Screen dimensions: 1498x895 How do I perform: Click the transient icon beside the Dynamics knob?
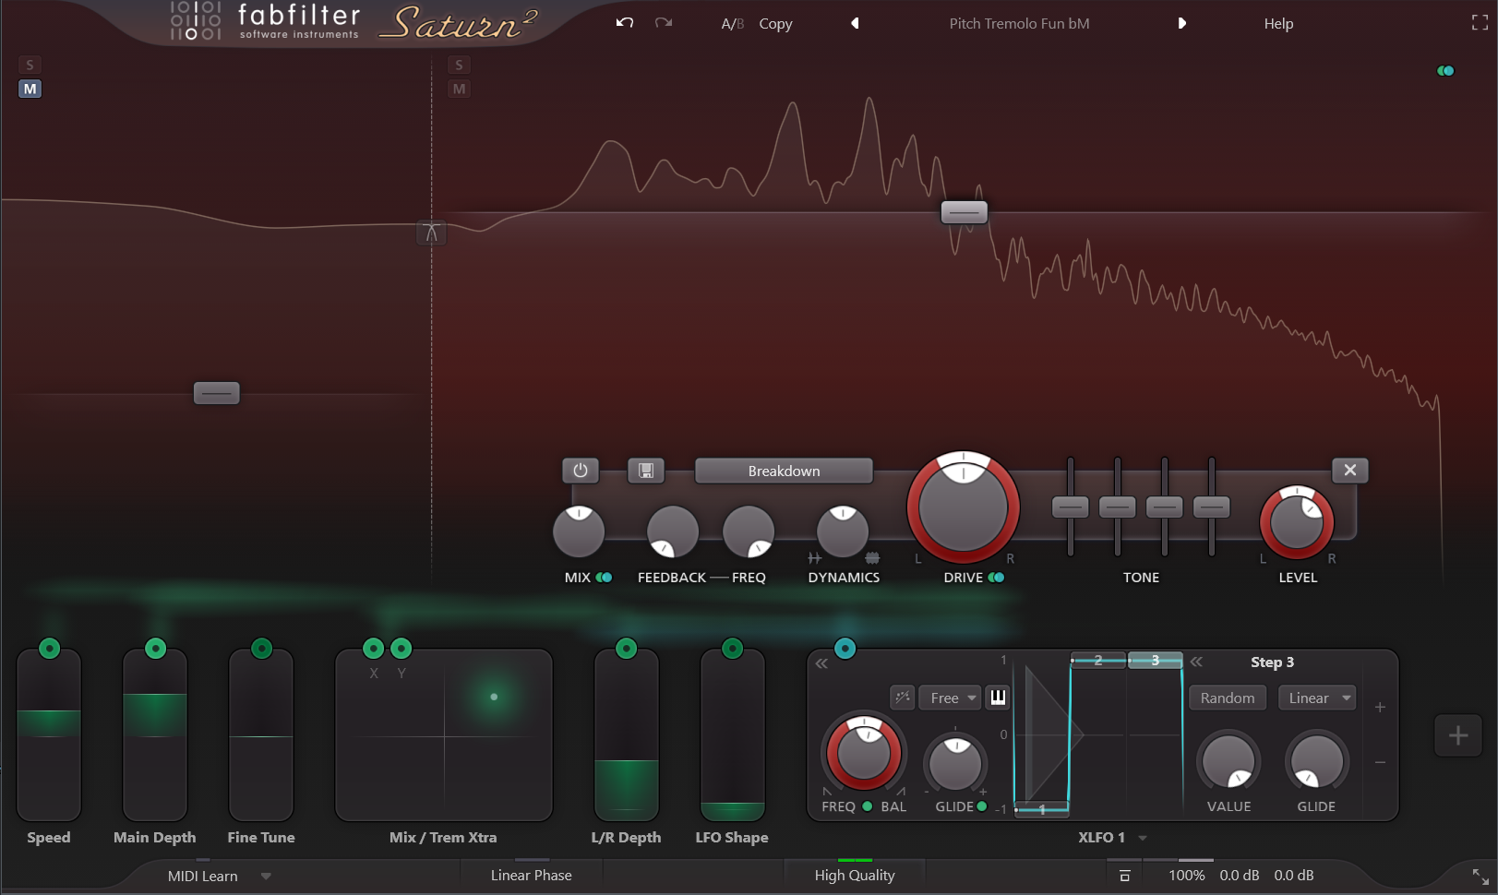tap(813, 557)
